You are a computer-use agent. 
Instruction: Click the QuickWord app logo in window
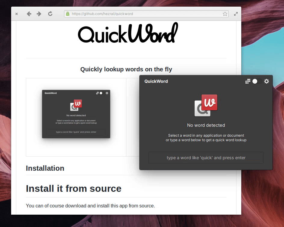coord(206,105)
